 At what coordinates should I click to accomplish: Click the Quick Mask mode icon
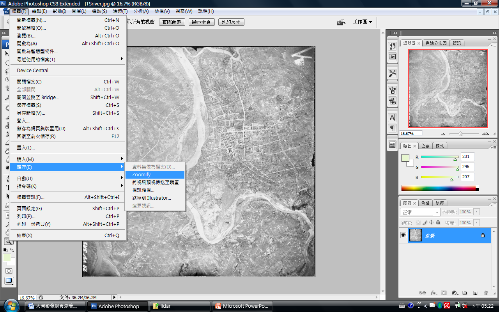[x=8, y=271]
